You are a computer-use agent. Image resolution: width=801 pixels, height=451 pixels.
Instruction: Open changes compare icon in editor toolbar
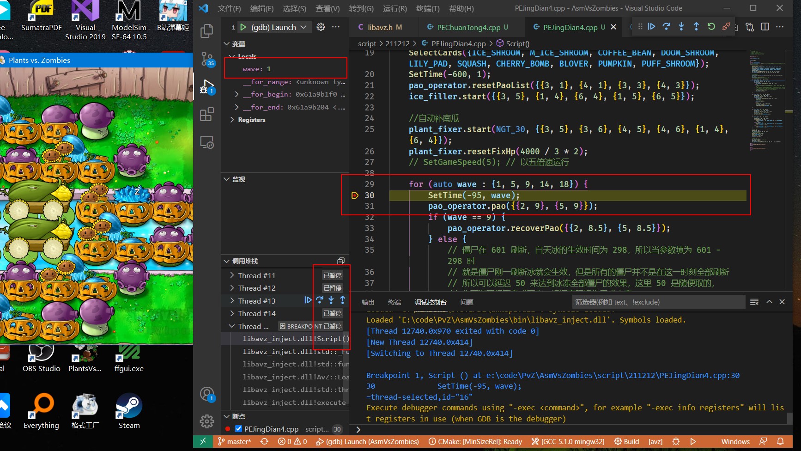(x=750, y=27)
